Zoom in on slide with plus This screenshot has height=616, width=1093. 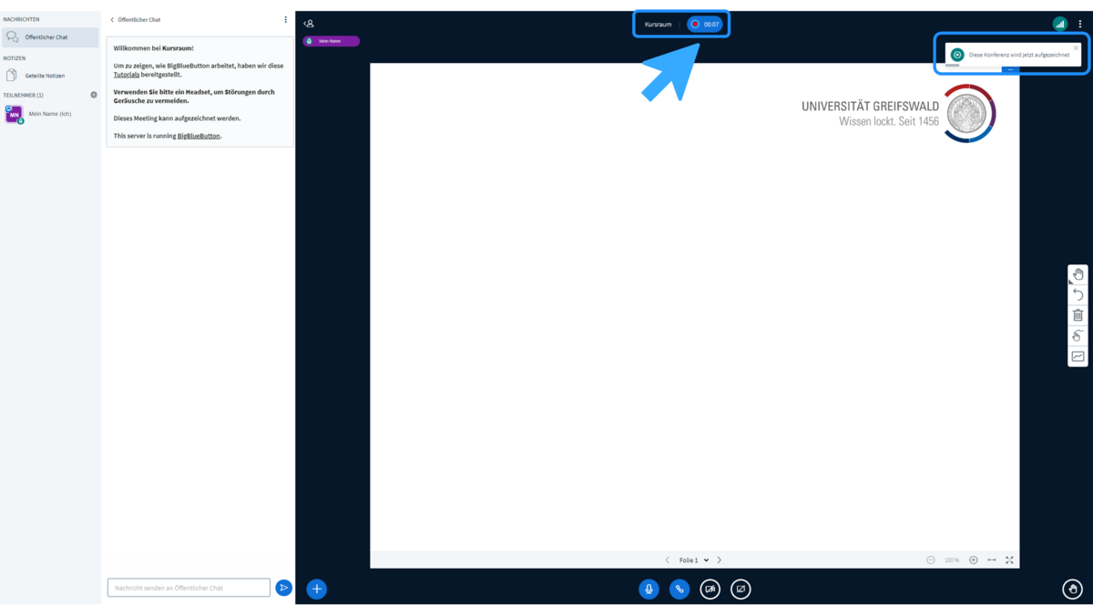pos(974,560)
